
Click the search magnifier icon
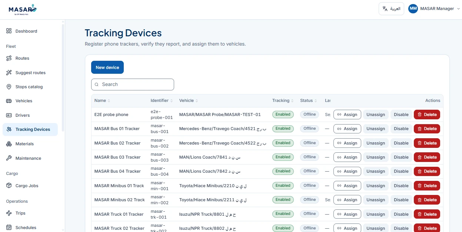97,84
